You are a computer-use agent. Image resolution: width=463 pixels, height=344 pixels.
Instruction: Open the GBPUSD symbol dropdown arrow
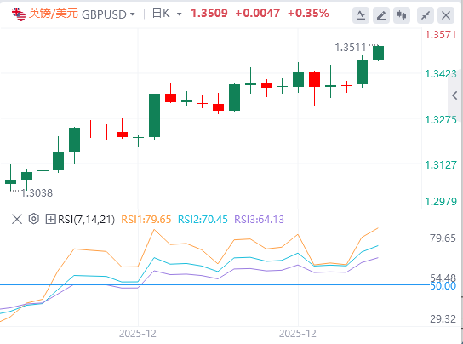(133, 14)
